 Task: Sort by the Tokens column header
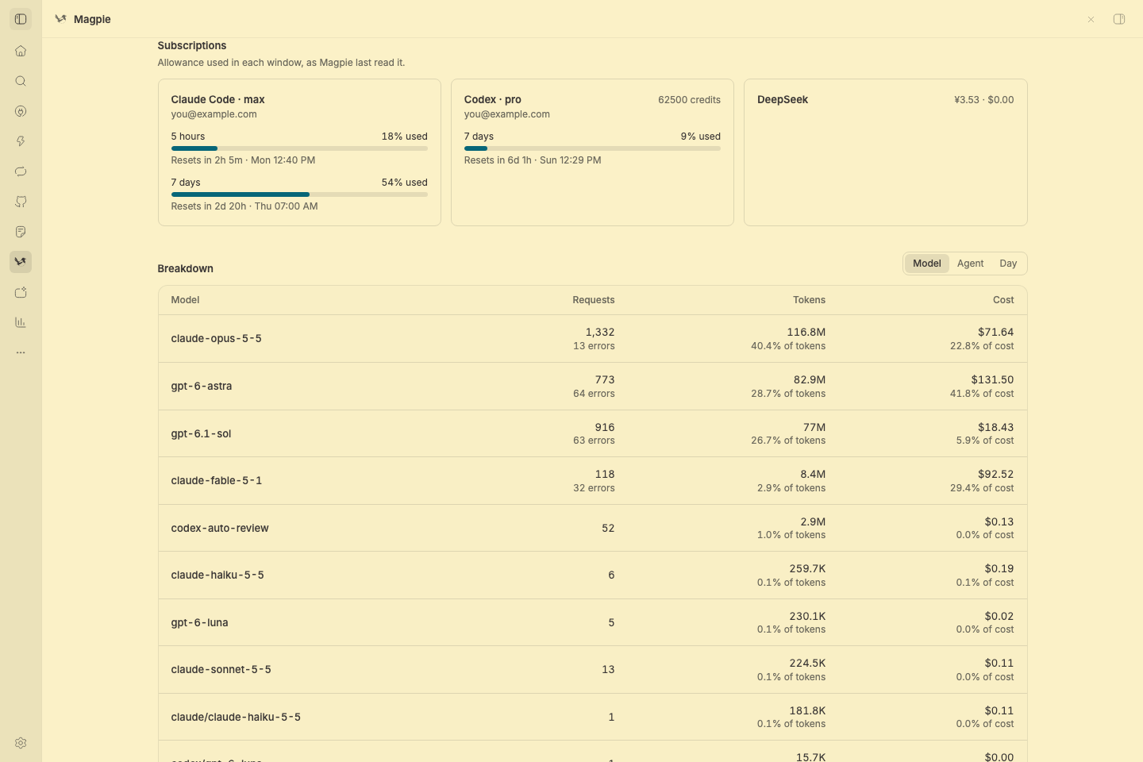809,300
